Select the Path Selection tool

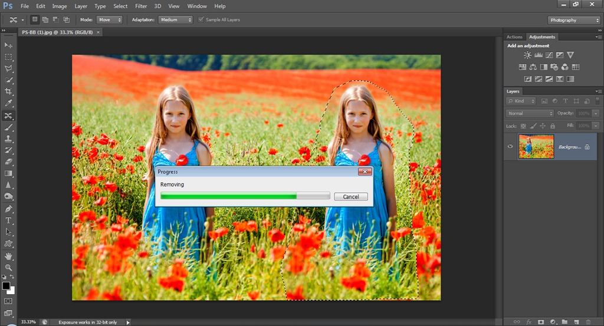click(x=8, y=232)
